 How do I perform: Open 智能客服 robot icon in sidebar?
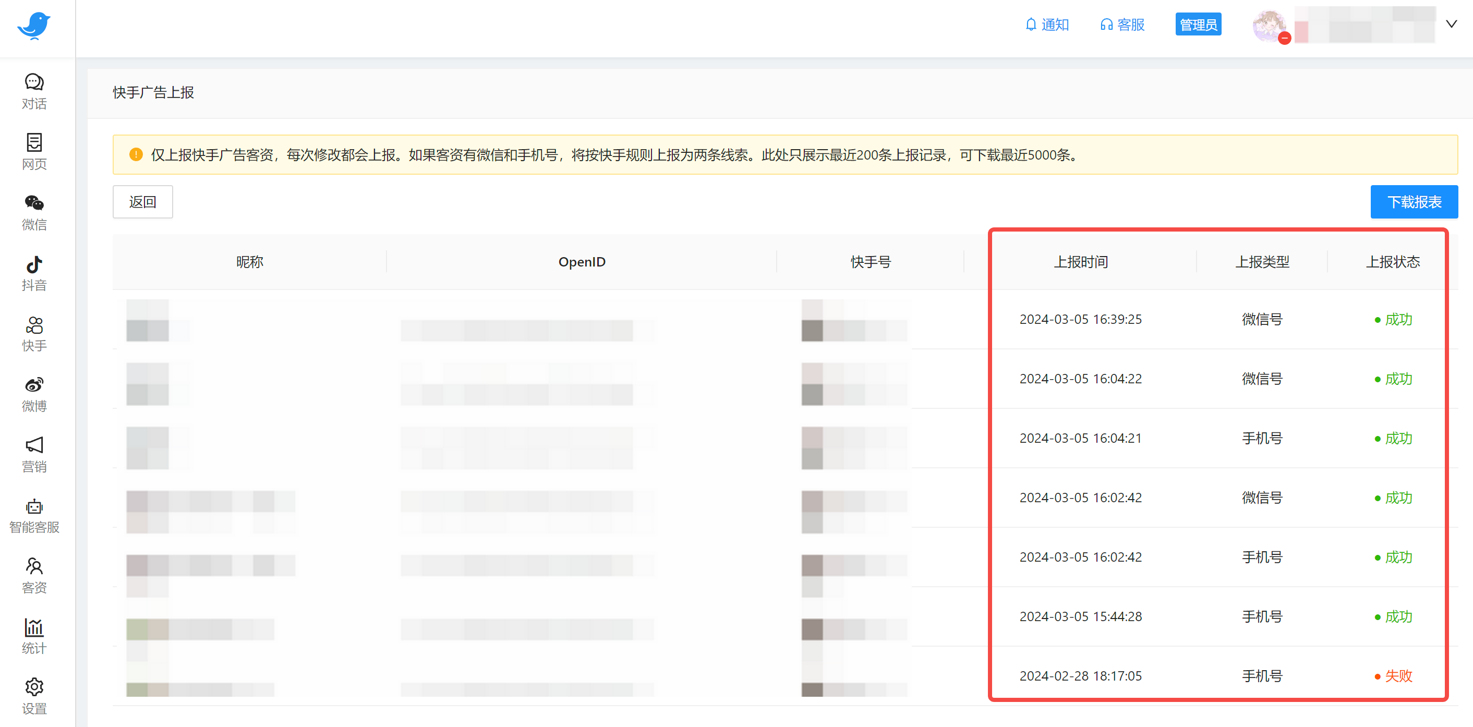[34, 515]
